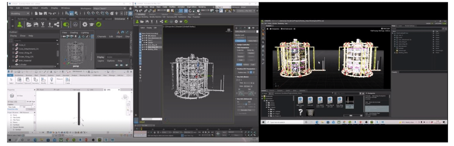Open the Maya Create menu
The image size is (454, 146).
[x=26, y=8]
